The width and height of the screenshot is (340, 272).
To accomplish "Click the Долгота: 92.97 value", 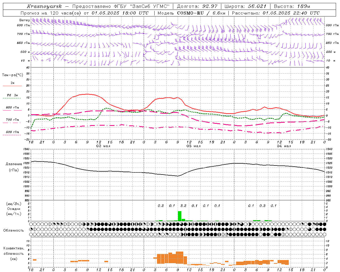I will click(197, 6).
